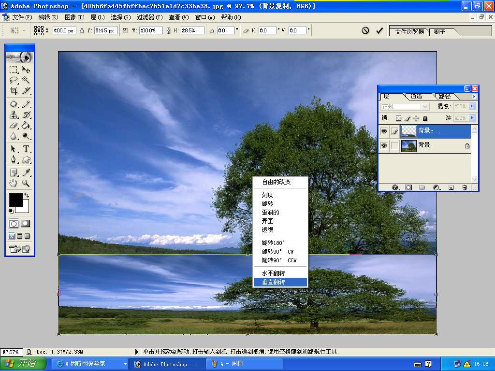Select the Zoom magnifier tool

coord(26,184)
